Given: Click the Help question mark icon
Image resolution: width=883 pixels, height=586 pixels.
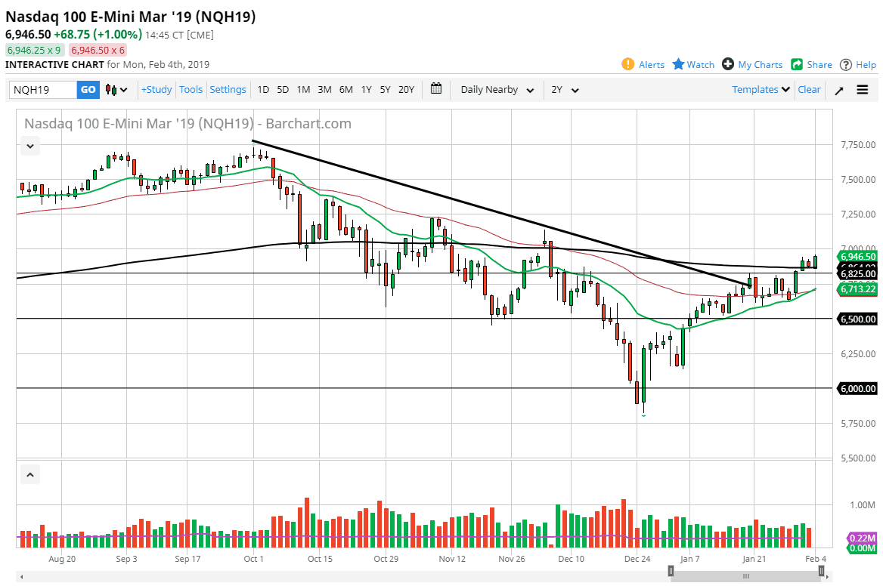Looking at the screenshot, I should pyautogui.click(x=847, y=64).
